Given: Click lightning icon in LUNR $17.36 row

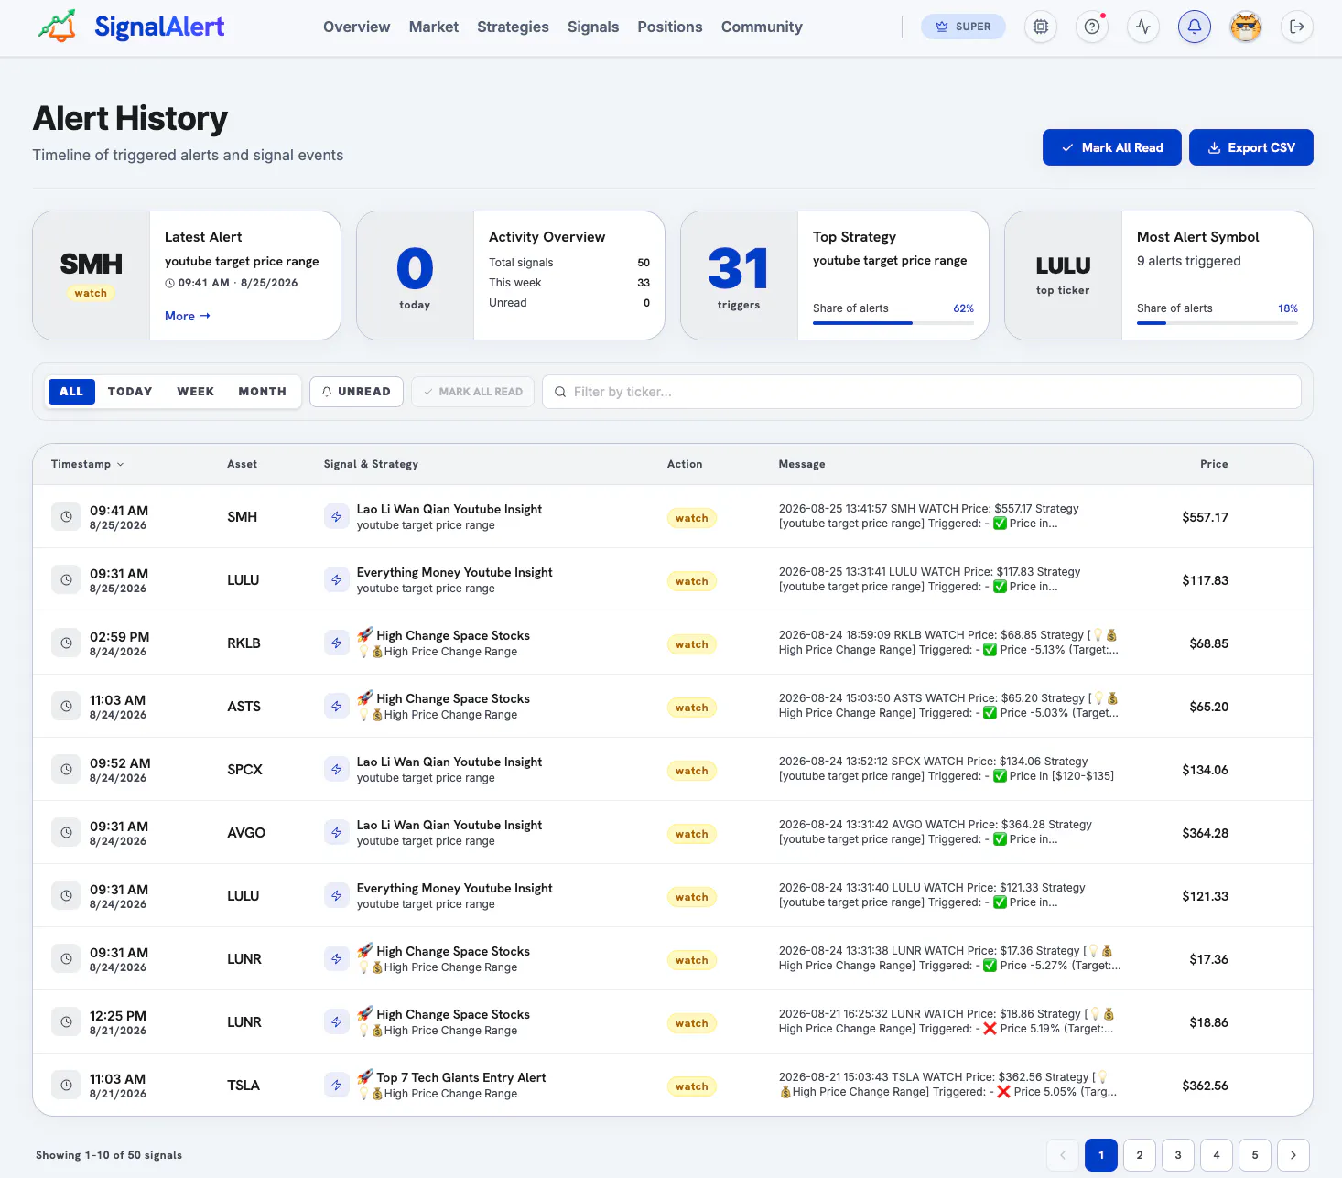Looking at the screenshot, I should [x=336, y=959].
